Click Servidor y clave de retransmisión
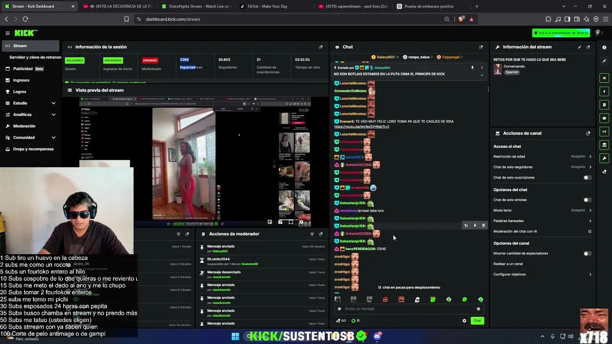The width and height of the screenshot is (612, 344). coord(35,57)
